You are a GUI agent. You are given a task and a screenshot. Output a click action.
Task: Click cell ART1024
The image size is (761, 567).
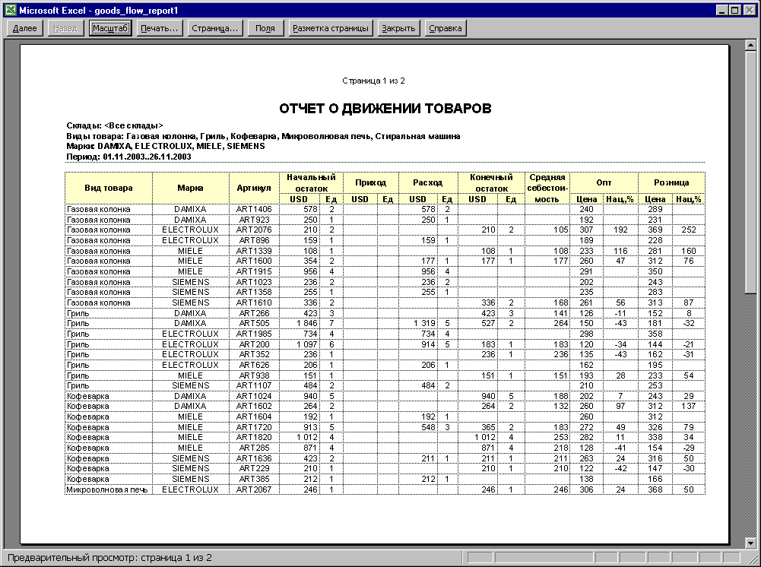[x=254, y=396]
